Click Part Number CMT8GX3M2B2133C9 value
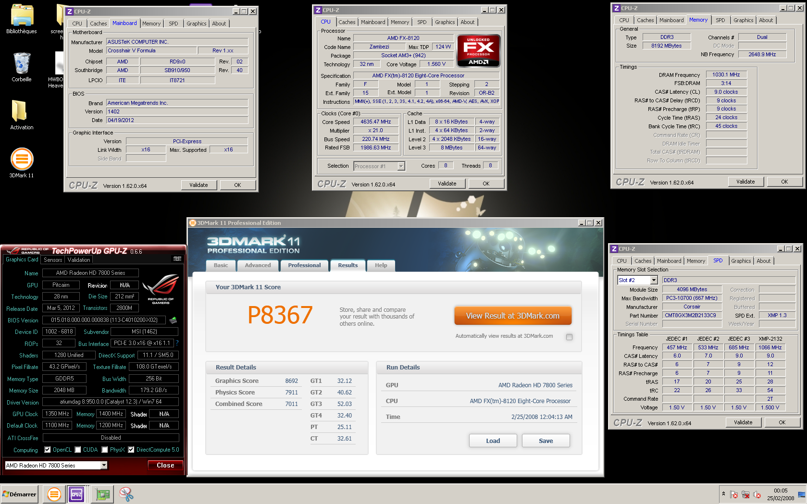The height and width of the screenshot is (504, 807). [x=692, y=315]
